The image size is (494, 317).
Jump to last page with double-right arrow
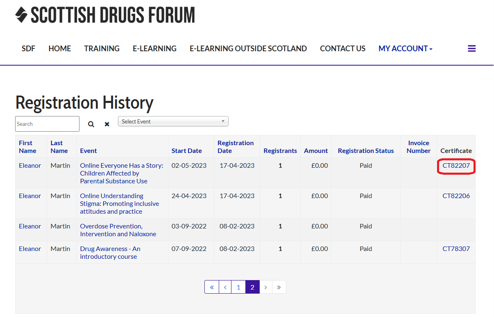279,287
